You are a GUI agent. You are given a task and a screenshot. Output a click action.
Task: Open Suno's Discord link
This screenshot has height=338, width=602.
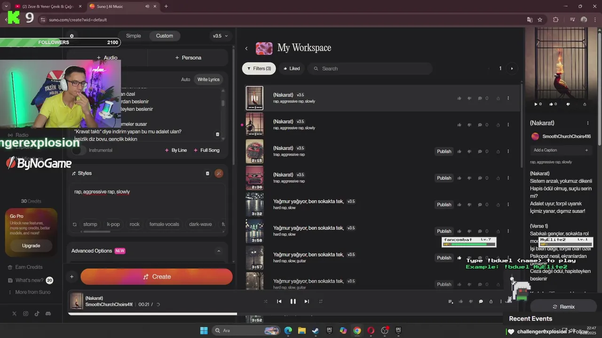(48, 314)
